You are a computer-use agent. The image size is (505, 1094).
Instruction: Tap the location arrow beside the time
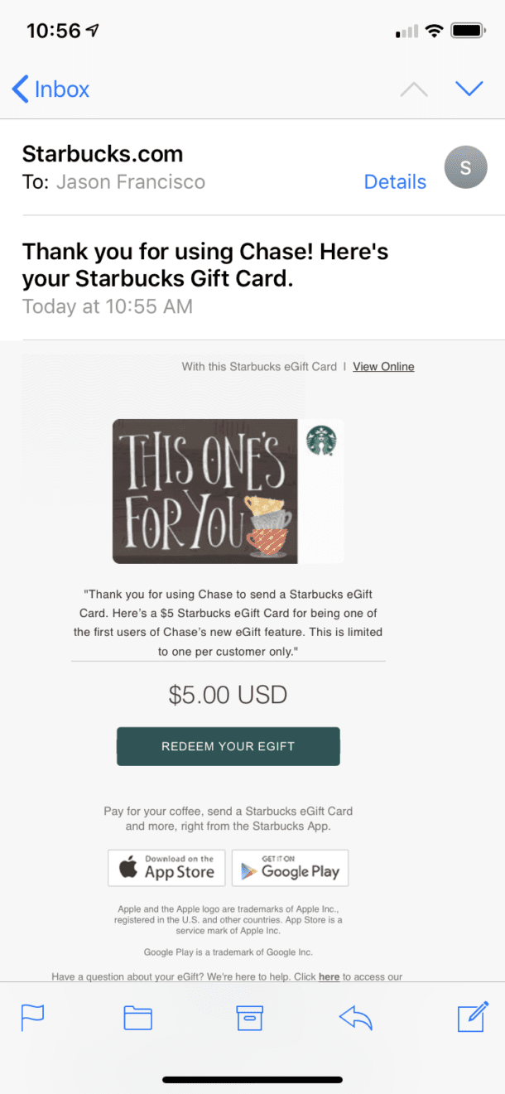[x=91, y=28]
